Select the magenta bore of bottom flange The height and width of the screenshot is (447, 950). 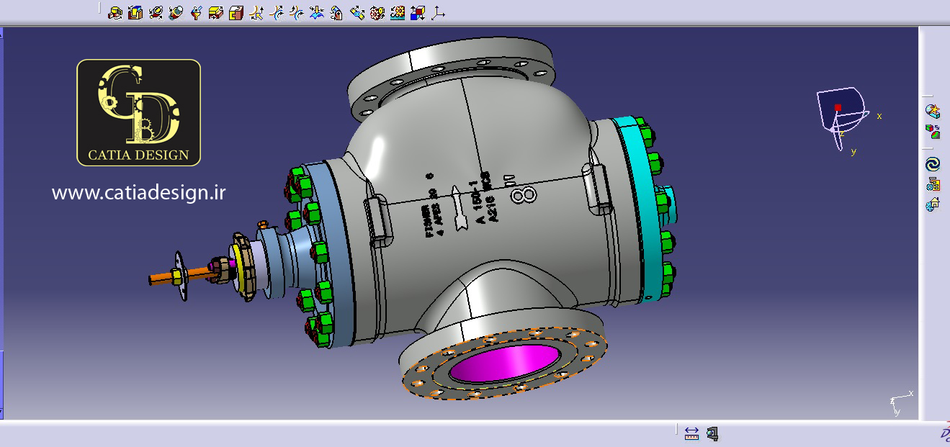tap(504, 363)
